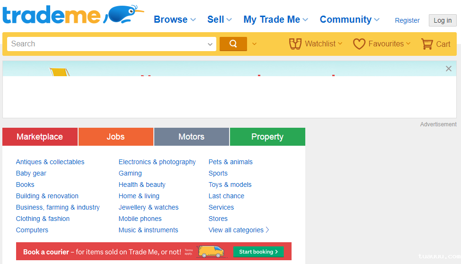Click the Start booking button

coord(258,252)
